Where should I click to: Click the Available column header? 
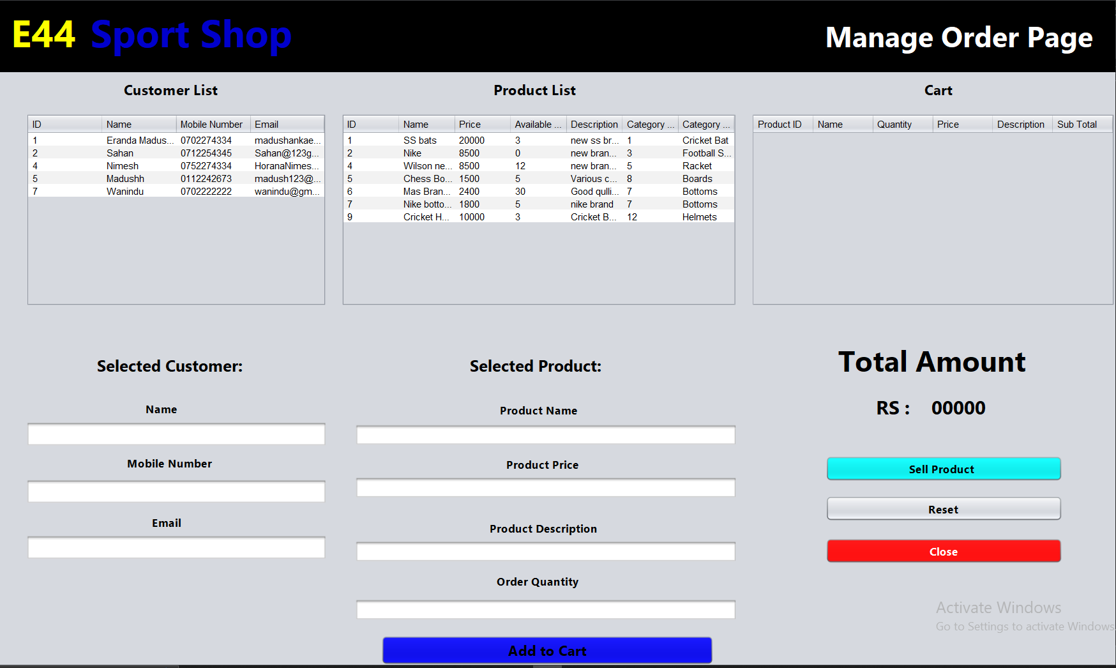538,125
